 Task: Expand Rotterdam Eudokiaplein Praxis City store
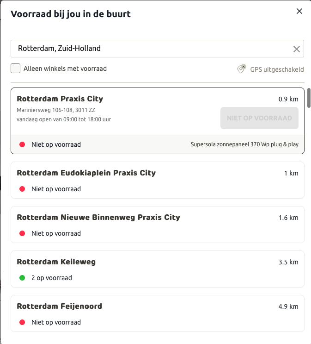pos(86,173)
